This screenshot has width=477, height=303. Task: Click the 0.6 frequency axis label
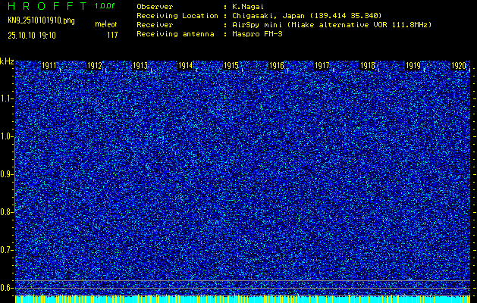click(7, 287)
